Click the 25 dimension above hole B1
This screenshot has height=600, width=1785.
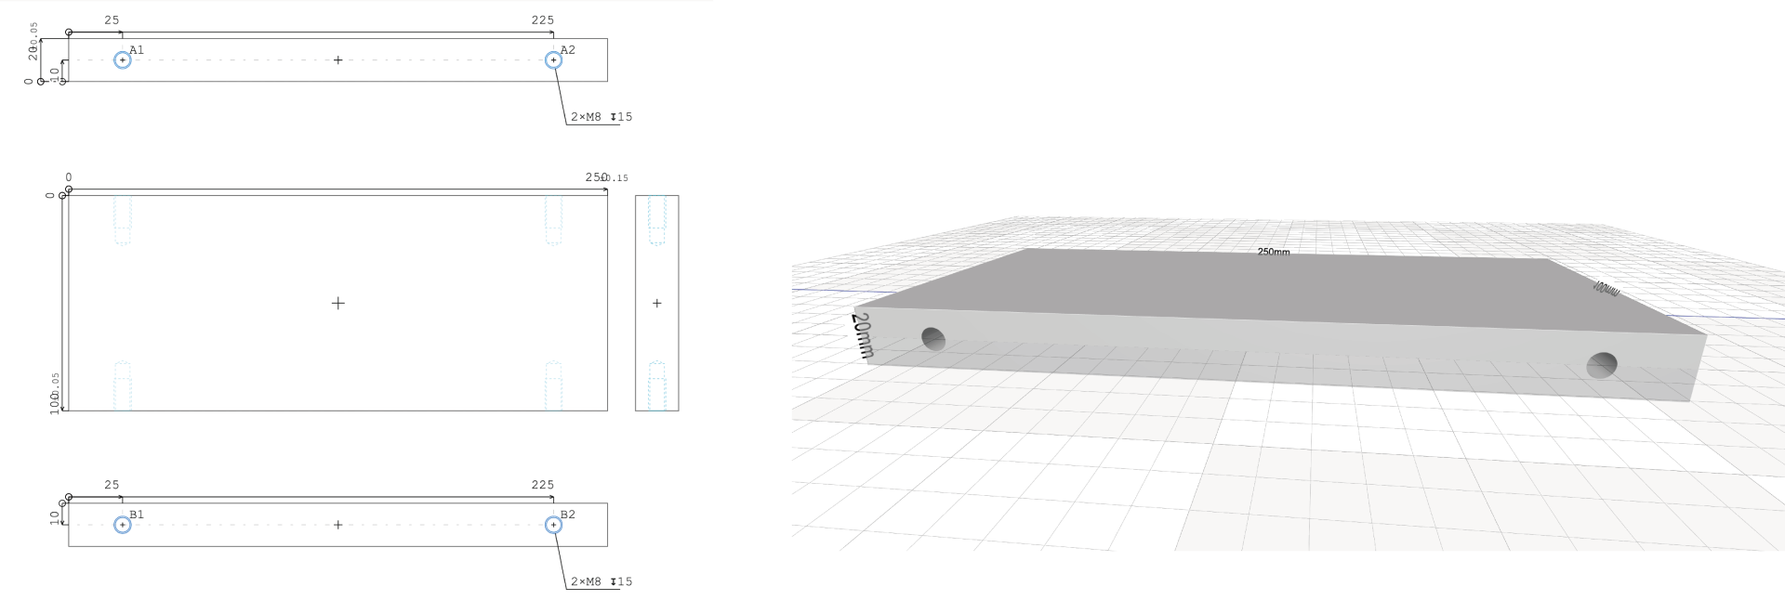coord(112,485)
